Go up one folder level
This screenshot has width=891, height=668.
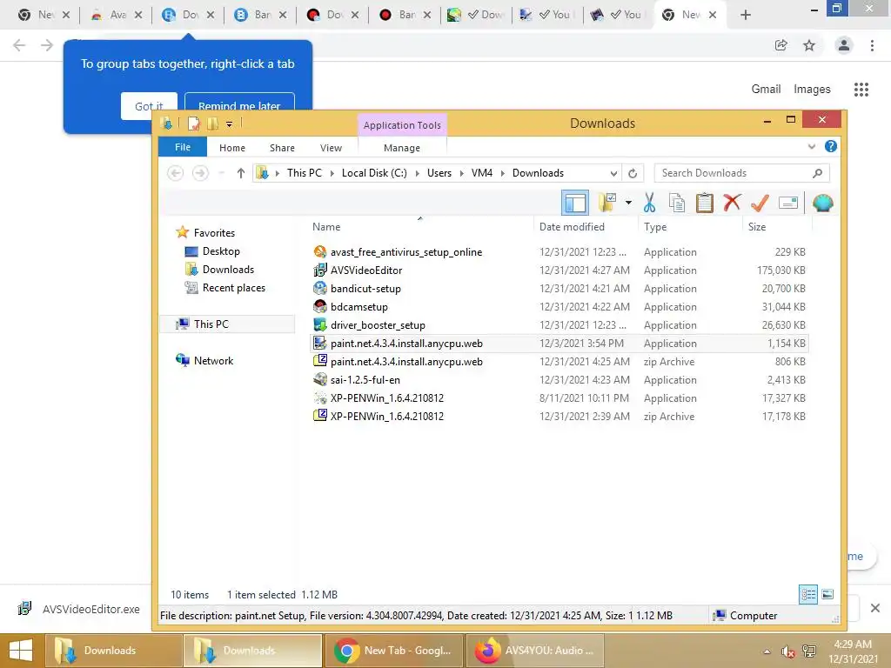pyautogui.click(x=240, y=173)
